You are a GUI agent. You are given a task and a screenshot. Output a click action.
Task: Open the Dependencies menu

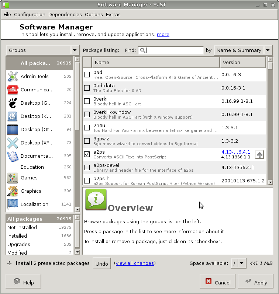point(65,15)
